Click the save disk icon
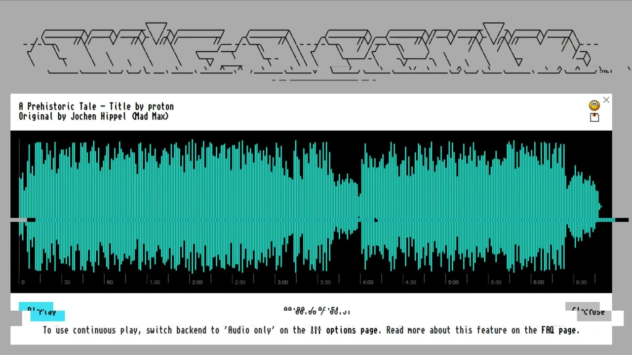 (594, 117)
